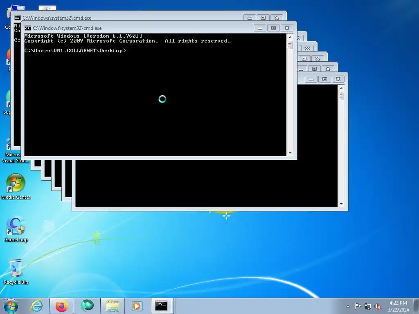The width and height of the screenshot is (419, 314).
Task: Open the Windows Start menu orb
Action: (x=11, y=306)
